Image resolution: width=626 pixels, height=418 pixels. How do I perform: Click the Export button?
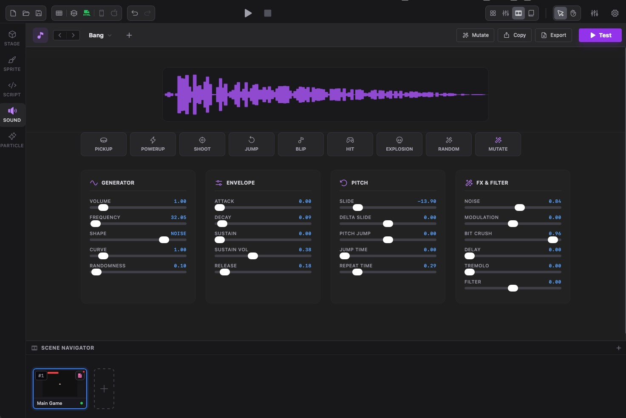click(x=553, y=35)
